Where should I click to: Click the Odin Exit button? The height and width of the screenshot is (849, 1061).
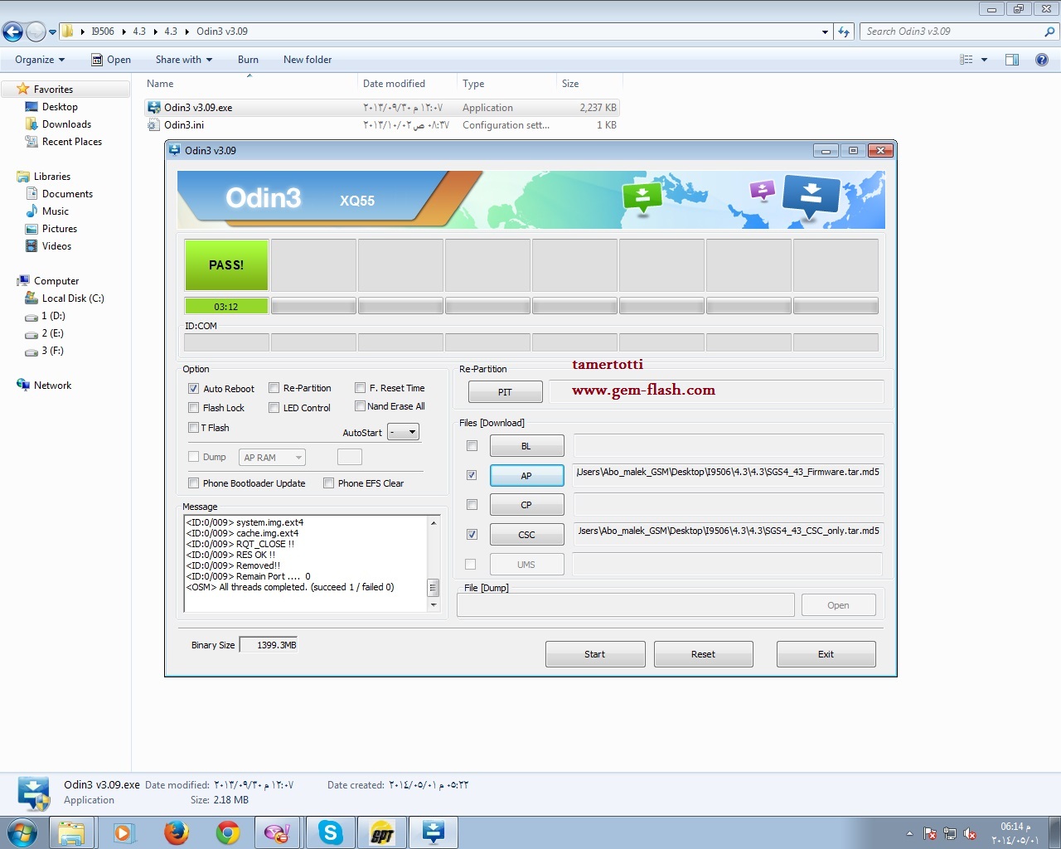[826, 654]
